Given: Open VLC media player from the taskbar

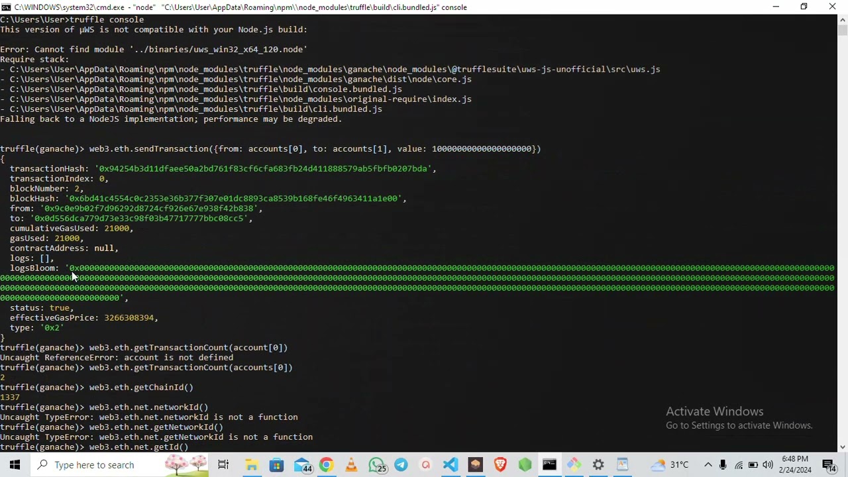Looking at the screenshot, I should click(351, 465).
